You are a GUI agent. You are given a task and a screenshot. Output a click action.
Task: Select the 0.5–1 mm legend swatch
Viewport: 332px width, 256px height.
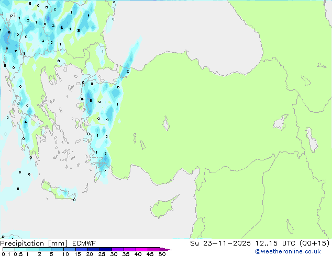21,249
